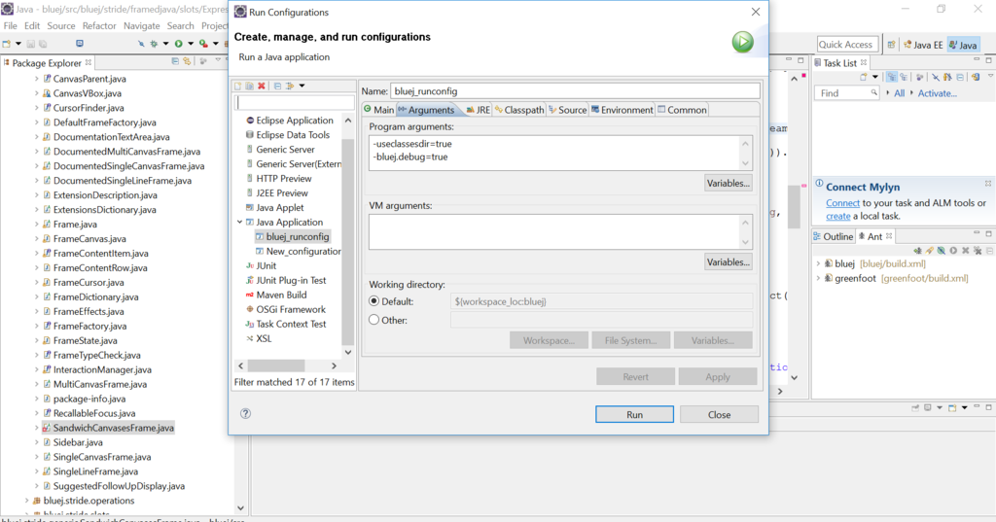
Task: Click the Collapse All icon in Package Explorer toolbar
Action: click(175, 61)
